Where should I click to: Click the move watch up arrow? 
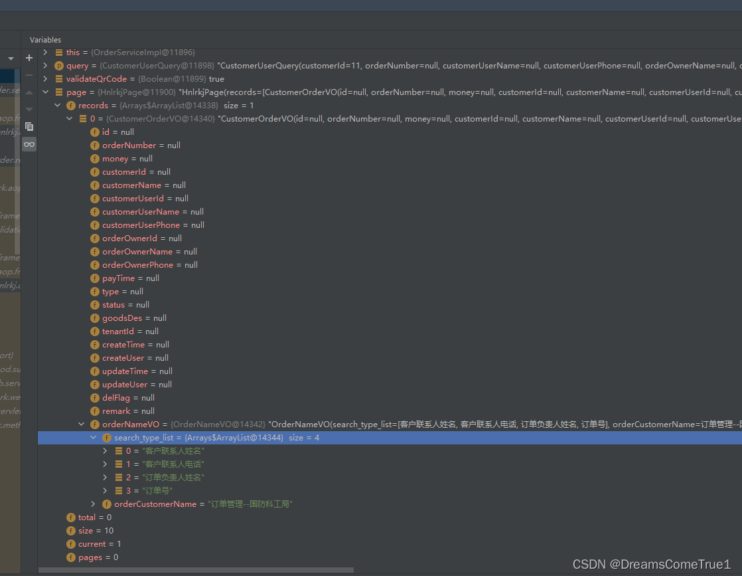(29, 92)
